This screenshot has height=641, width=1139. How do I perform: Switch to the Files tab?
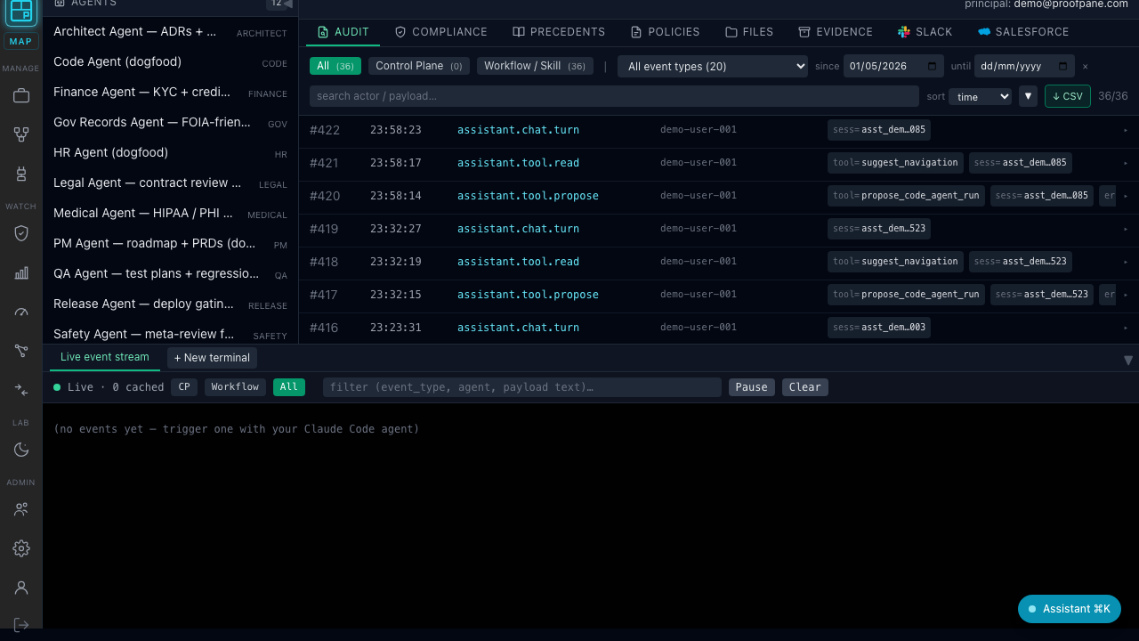[x=749, y=32]
